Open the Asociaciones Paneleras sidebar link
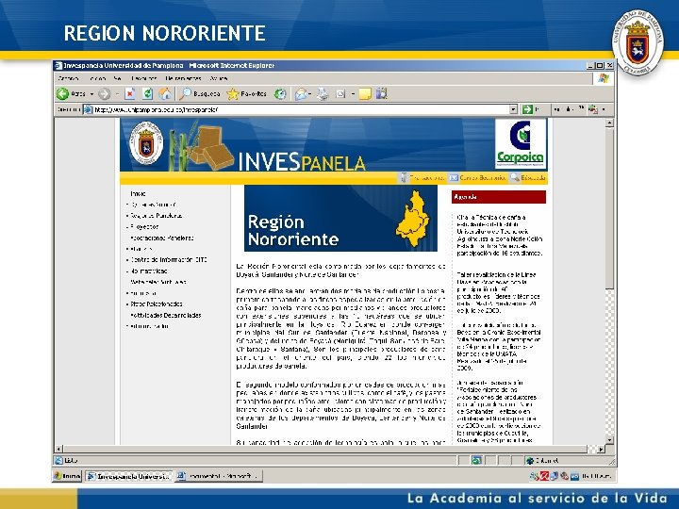 point(162,238)
